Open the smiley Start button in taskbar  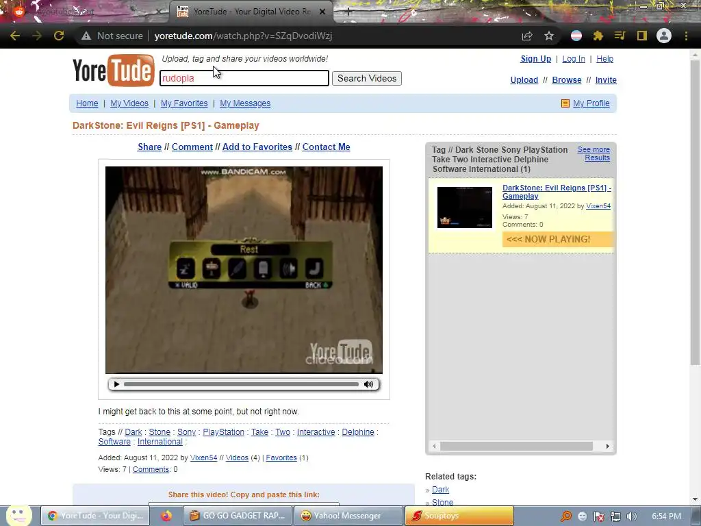[18, 515]
